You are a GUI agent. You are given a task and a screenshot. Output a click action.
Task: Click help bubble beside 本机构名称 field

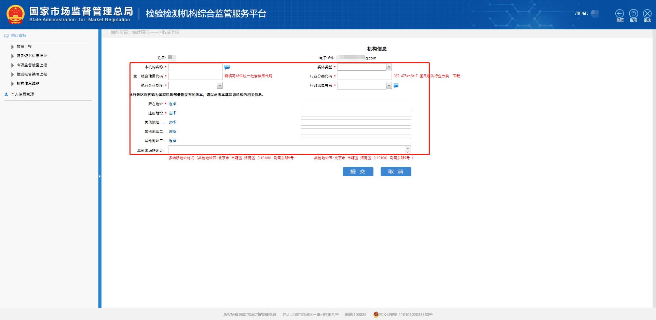(227, 67)
